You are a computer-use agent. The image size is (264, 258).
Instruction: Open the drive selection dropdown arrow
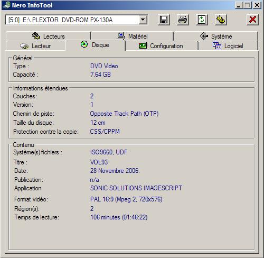click(x=143, y=20)
